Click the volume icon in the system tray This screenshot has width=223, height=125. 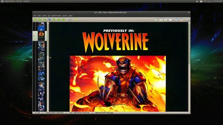[x=197, y=1]
